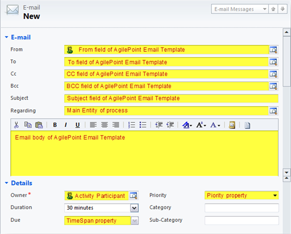Viewport: 291px width, 234px height.
Task: Toggle Italic formatting in editor toolbar
Action: tap(66, 125)
